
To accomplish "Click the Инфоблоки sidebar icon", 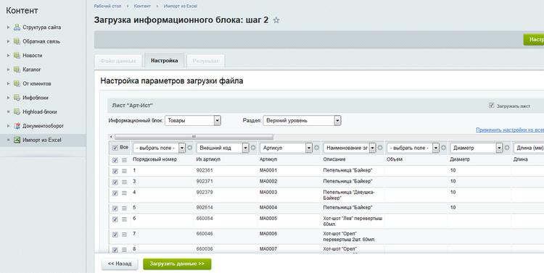I will pyautogui.click(x=17, y=98).
